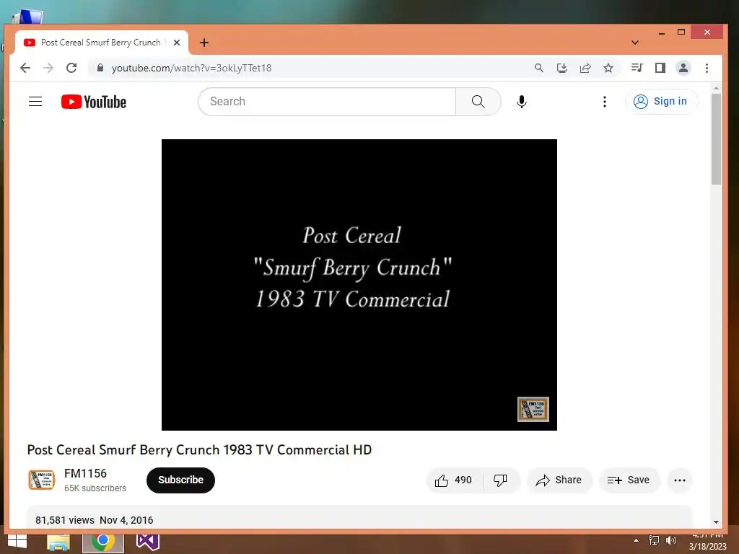The image size is (739, 554).
Task: Open Chrome side panel icon
Action: [660, 68]
